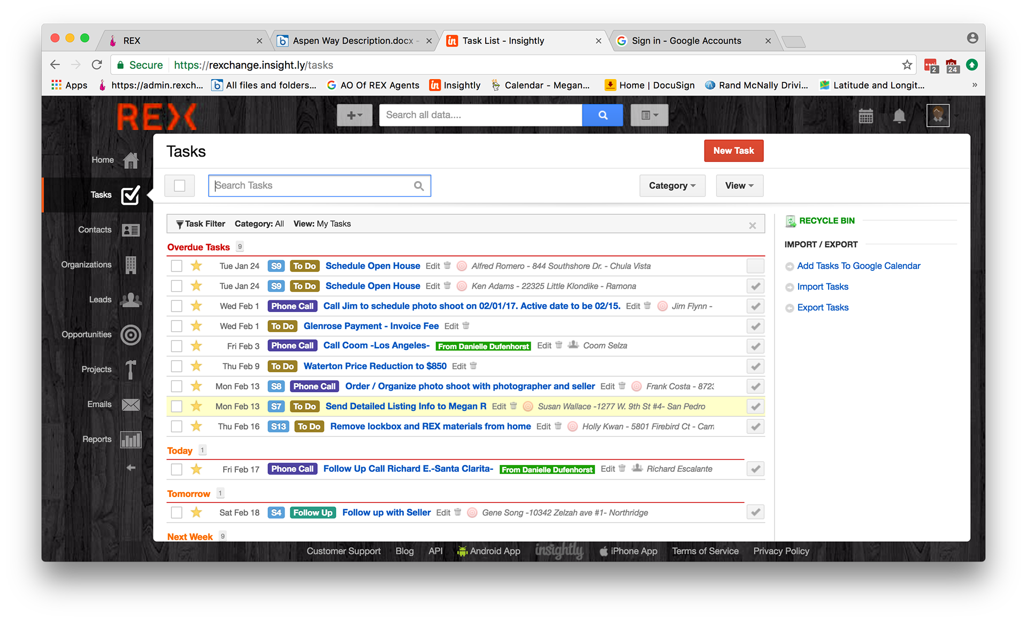This screenshot has width=1027, height=621.
Task: Open Projects hammer icon
Action: click(x=131, y=369)
